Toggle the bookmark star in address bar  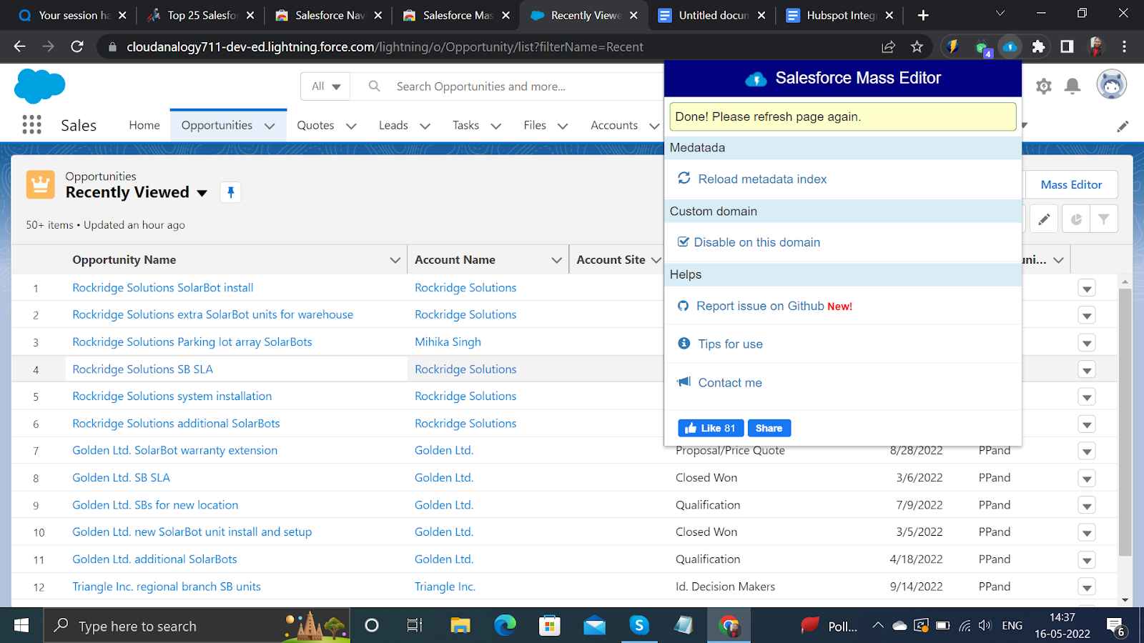916,46
